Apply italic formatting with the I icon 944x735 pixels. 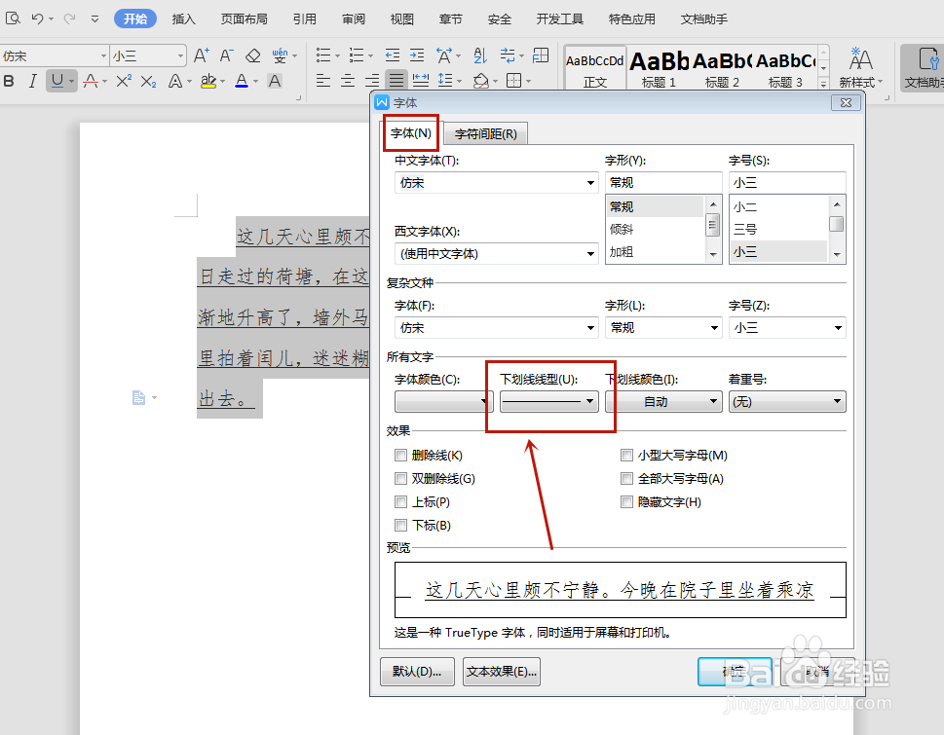[33, 81]
